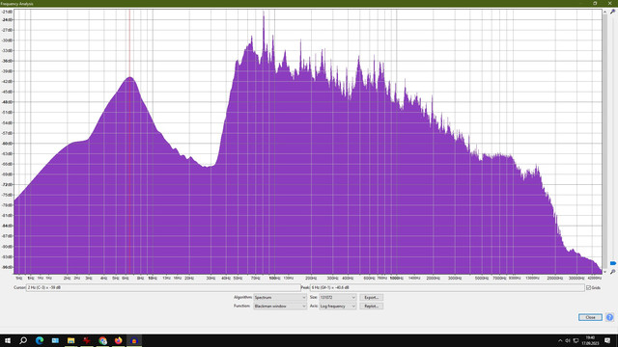Viewport: 618px width, 347px height.
Task: Open Firefox from the taskbar
Action: (118, 340)
